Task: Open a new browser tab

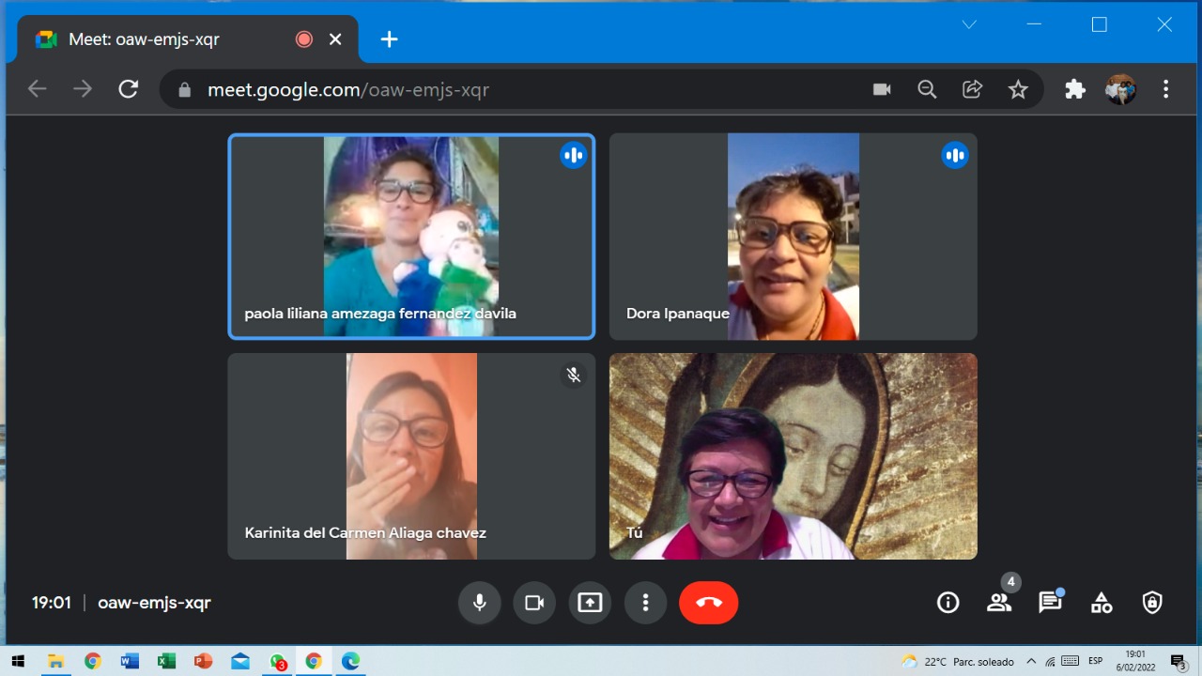Action: pos(389,39)
